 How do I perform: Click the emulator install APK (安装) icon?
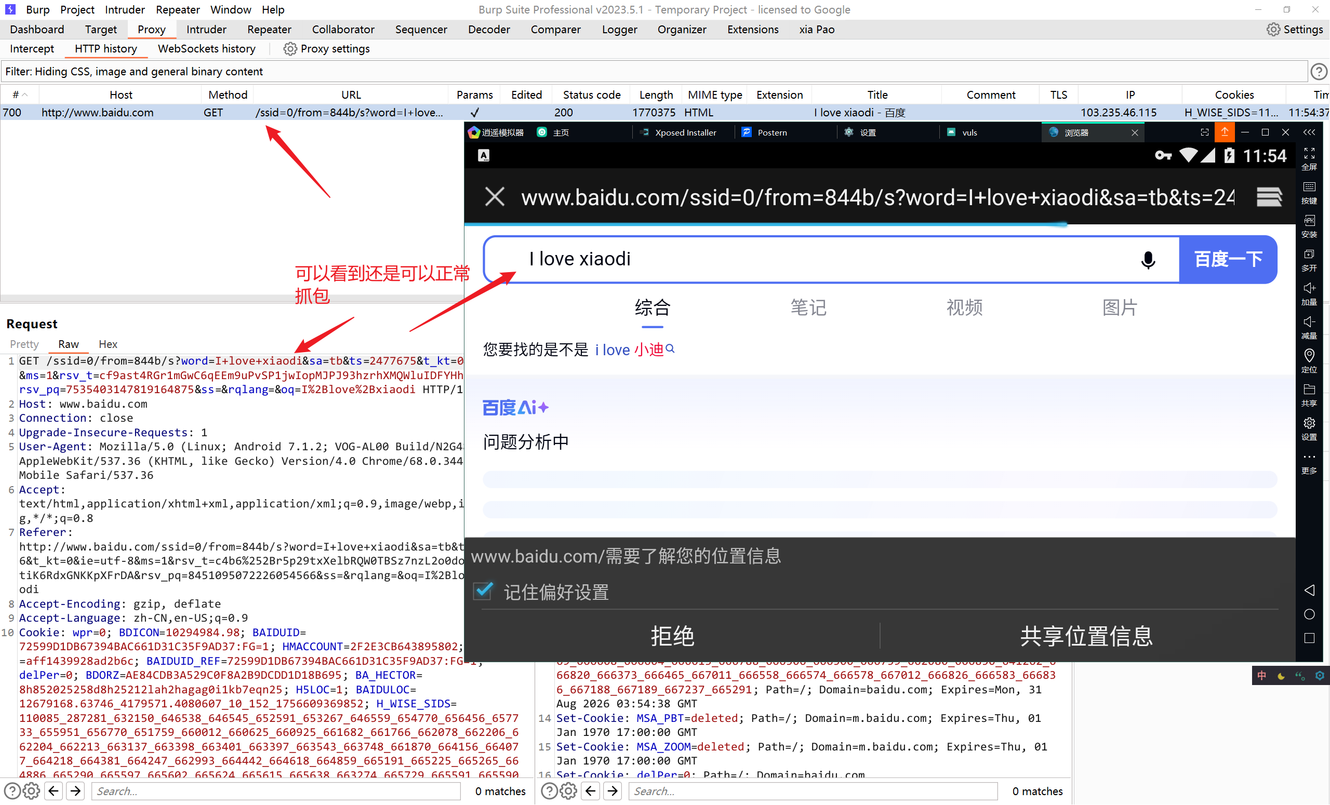(x=1309, y=225)
